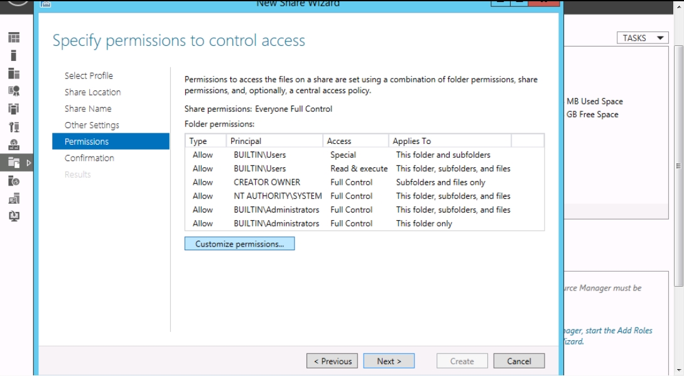This screenshot has height=376, width=684.
Task: Click the bottom monitor icon in sidebar
Action: (13, 216)
